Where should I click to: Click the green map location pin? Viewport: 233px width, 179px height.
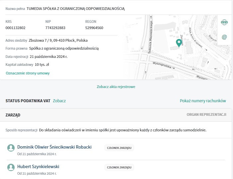click(x=179, y=43)
